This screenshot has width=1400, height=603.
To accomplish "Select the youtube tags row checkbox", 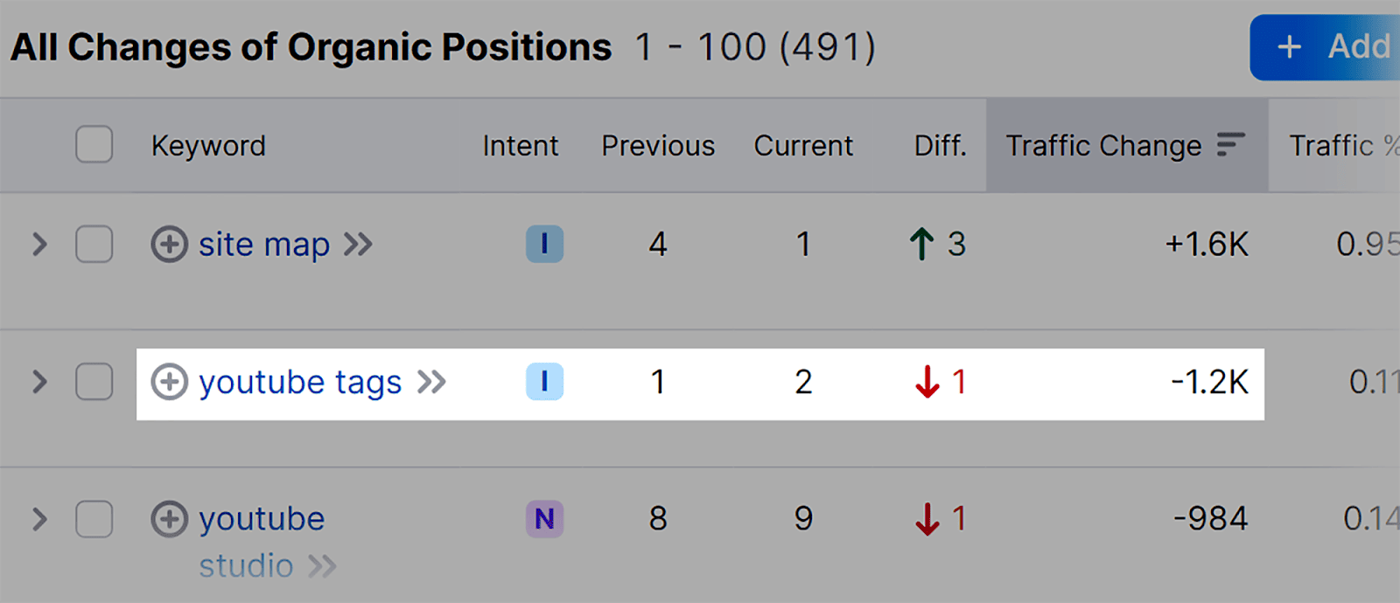I will 94,382.
